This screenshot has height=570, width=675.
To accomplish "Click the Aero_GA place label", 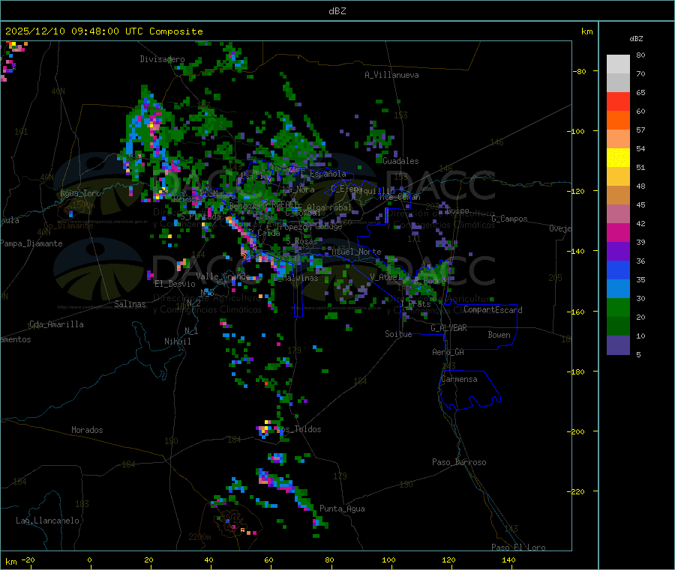I will pos(448,352).
